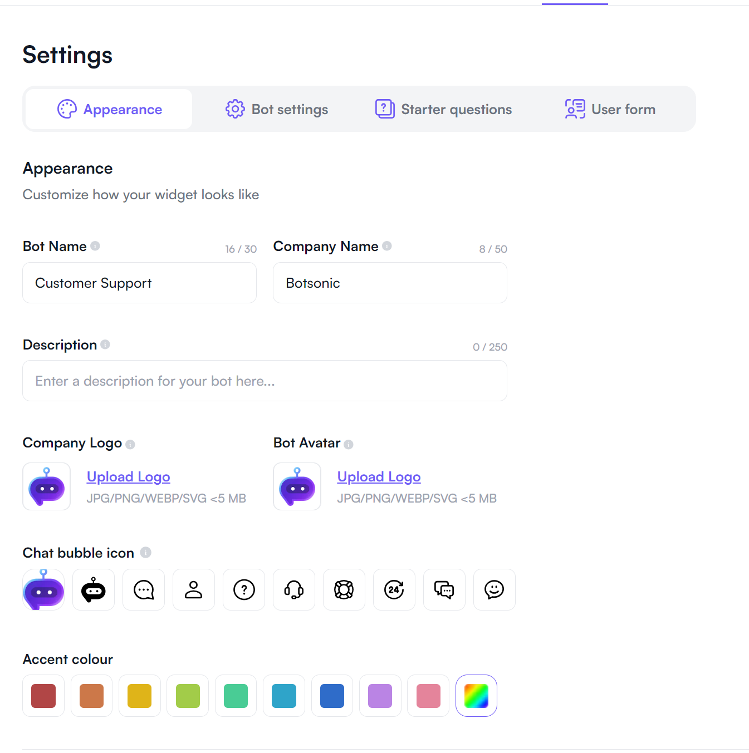Open the Bot settings tab

pos(277,109)
